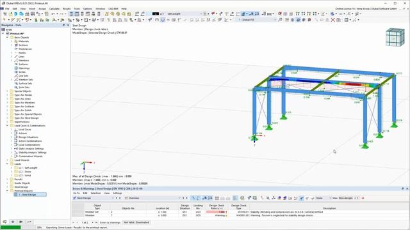Viewport: 410px width, 230px height.
Task: Open the None dropdown in table toolbar
Action: click(331, 198)
